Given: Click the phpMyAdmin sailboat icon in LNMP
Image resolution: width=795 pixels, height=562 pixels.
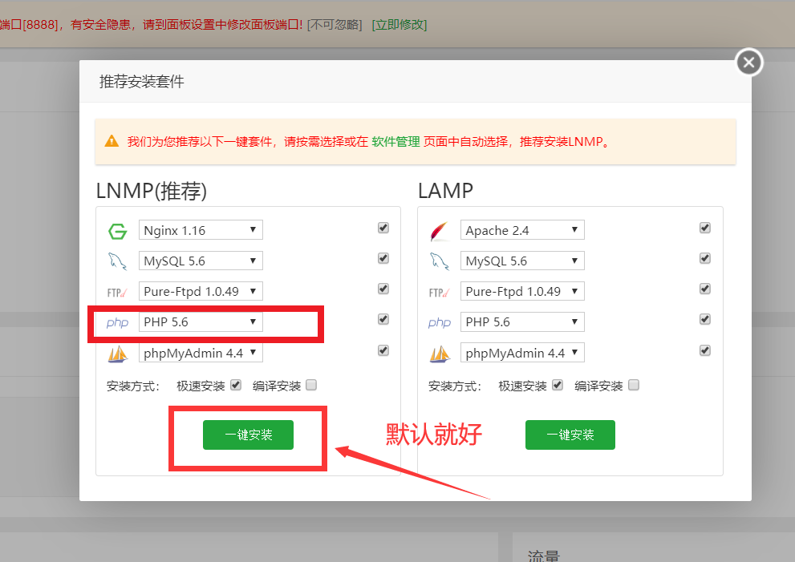Looking at the screenshot, I should (118, 354).
